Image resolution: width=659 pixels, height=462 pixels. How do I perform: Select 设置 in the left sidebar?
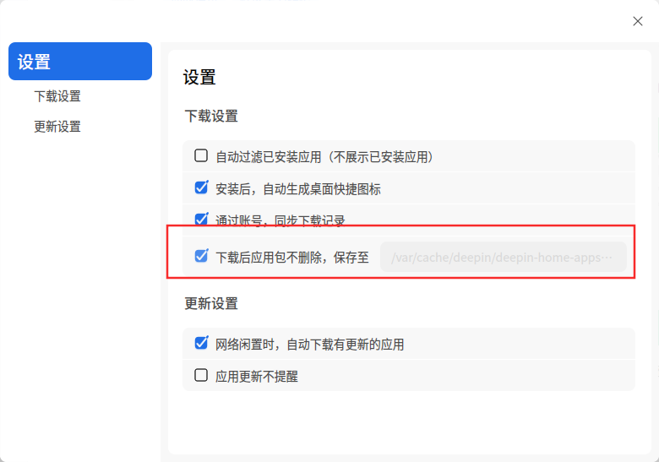click(79, 62)
